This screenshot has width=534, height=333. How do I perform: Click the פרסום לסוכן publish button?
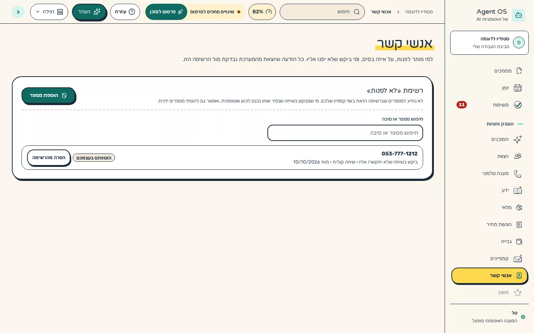pos(166,12)
